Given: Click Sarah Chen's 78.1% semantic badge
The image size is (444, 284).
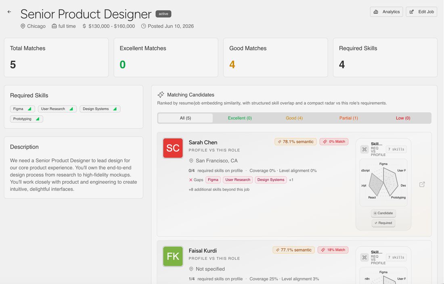Looking at the screenshot, I should (295, 141).
